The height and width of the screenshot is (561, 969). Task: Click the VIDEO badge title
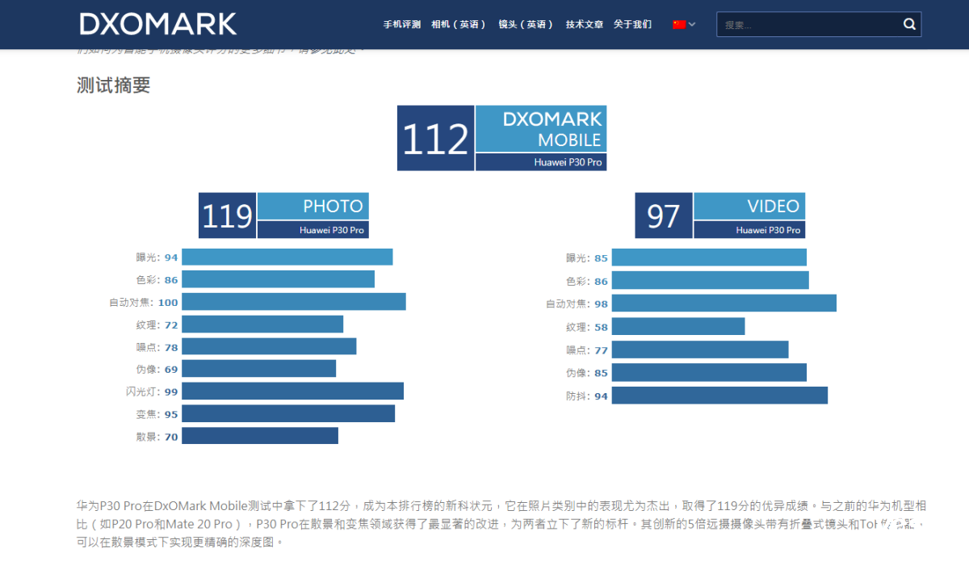click(749, 206)
